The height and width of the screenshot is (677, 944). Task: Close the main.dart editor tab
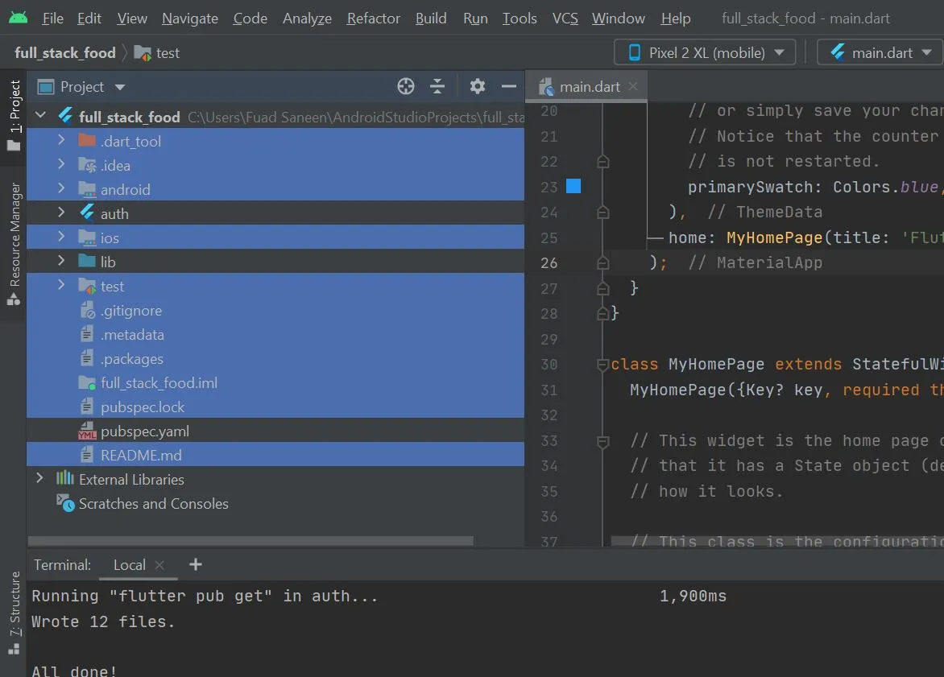coord(633,87)
